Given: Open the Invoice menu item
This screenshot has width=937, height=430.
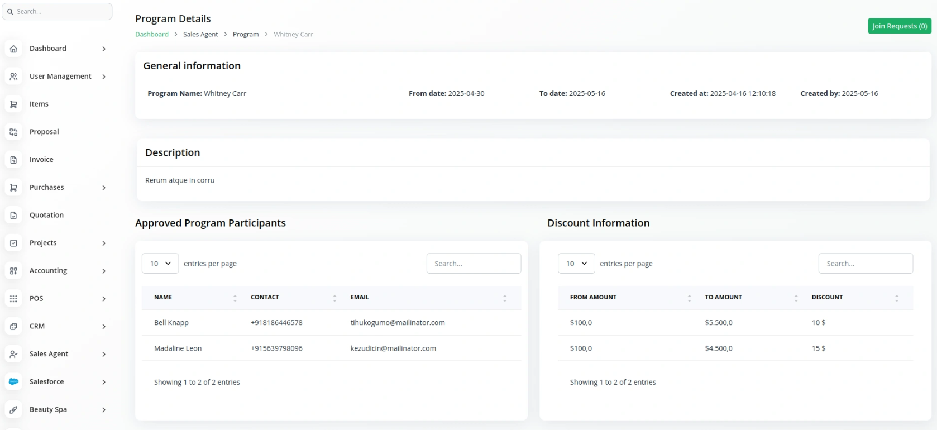Looking at the screenshot, I should [41, 160].
